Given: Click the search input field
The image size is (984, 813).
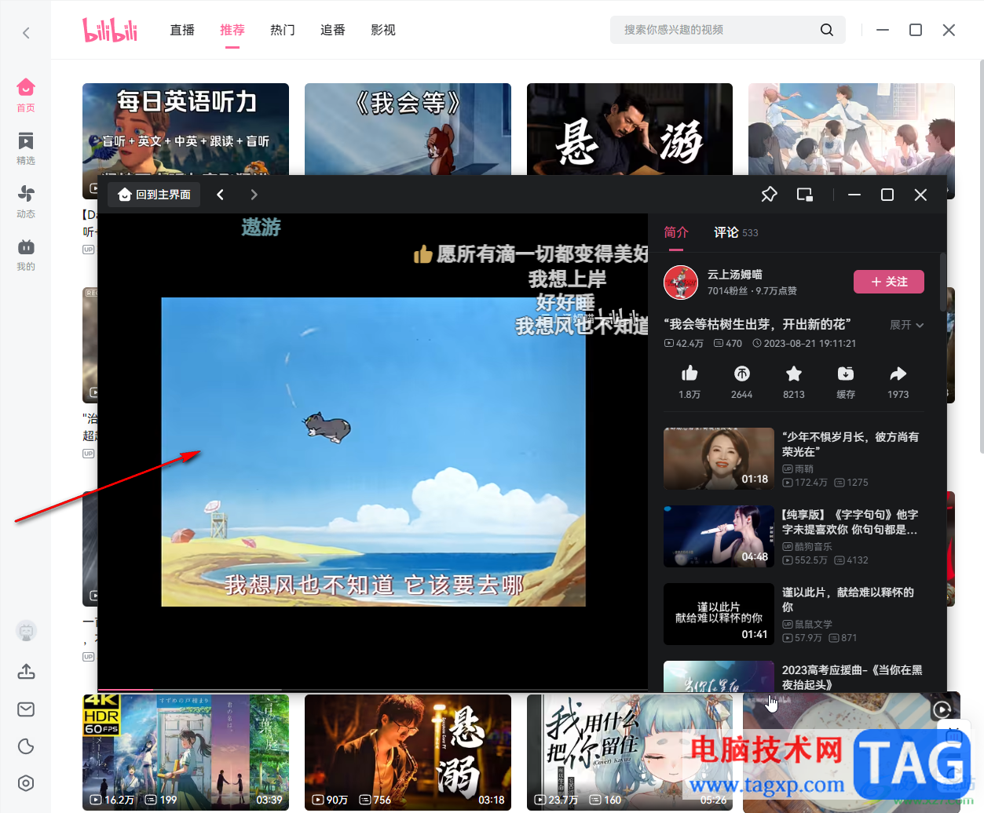Looking at the screenshot, I should click(x=715, y=30).
